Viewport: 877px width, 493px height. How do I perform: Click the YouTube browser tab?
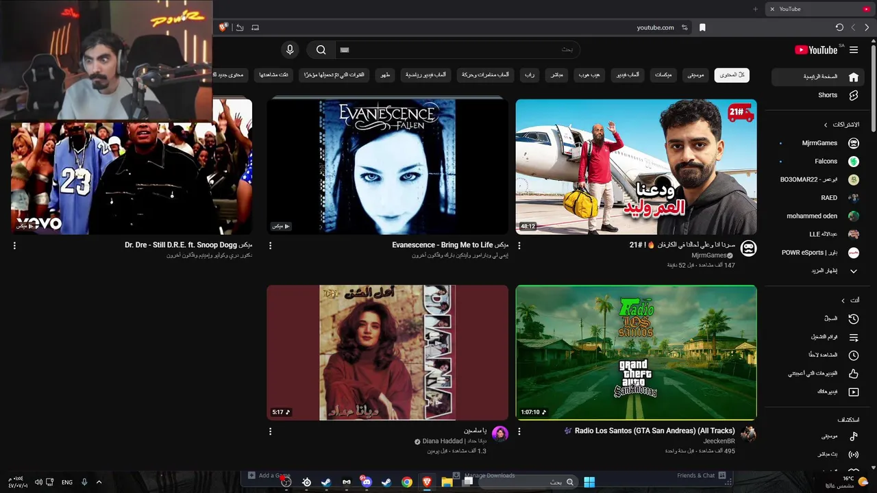[819, 9]
